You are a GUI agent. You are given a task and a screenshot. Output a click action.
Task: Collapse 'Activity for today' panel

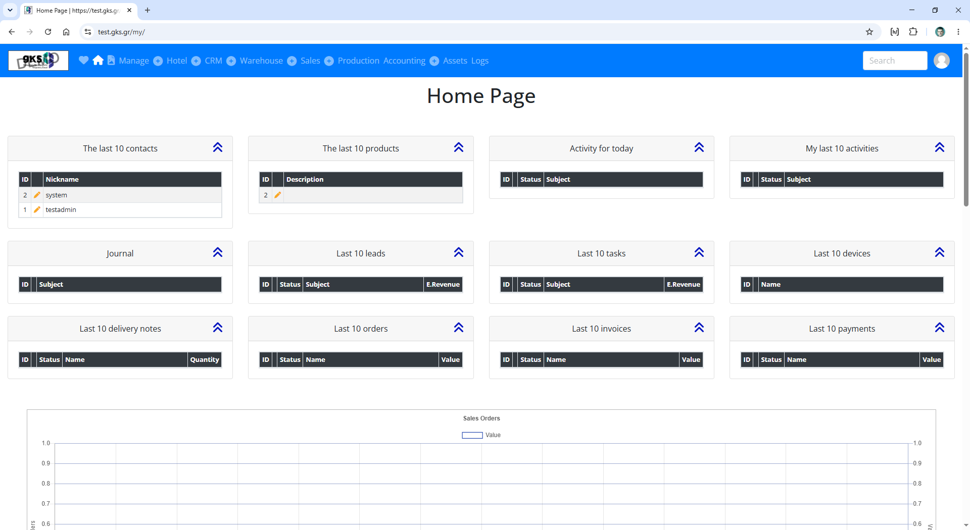(699, 147)
